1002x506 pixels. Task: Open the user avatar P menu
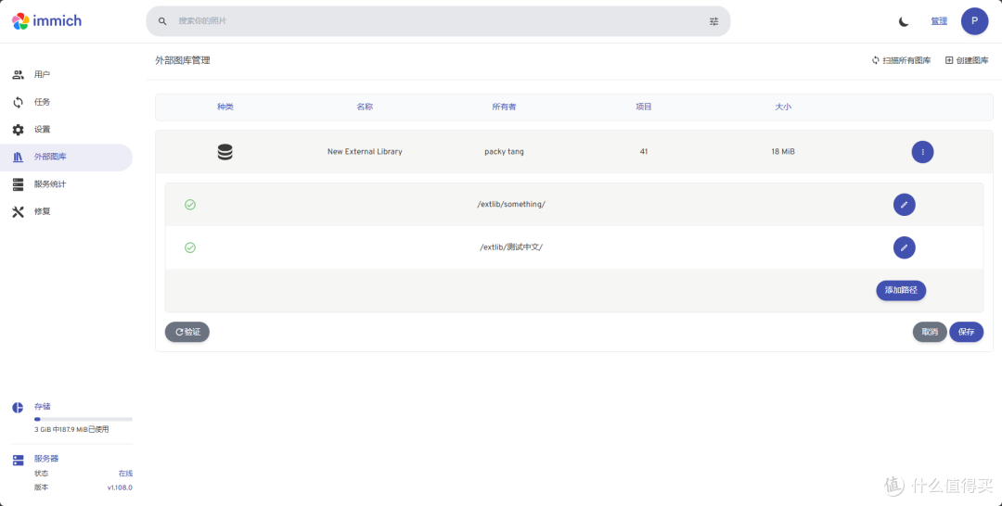pyautogui.click(x=974, y=21)
